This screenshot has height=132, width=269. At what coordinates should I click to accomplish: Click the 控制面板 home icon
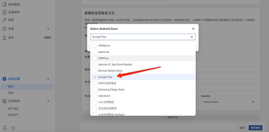pos(4,4)
